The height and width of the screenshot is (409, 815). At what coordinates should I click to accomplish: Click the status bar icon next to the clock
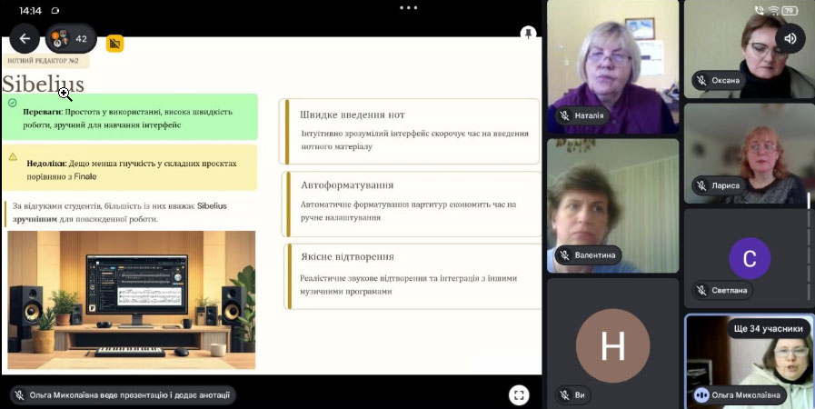coord(55,10)
